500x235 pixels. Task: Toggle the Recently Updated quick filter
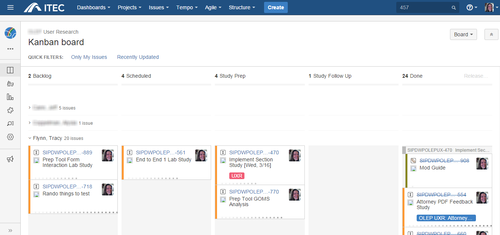[x=138, y=57]
